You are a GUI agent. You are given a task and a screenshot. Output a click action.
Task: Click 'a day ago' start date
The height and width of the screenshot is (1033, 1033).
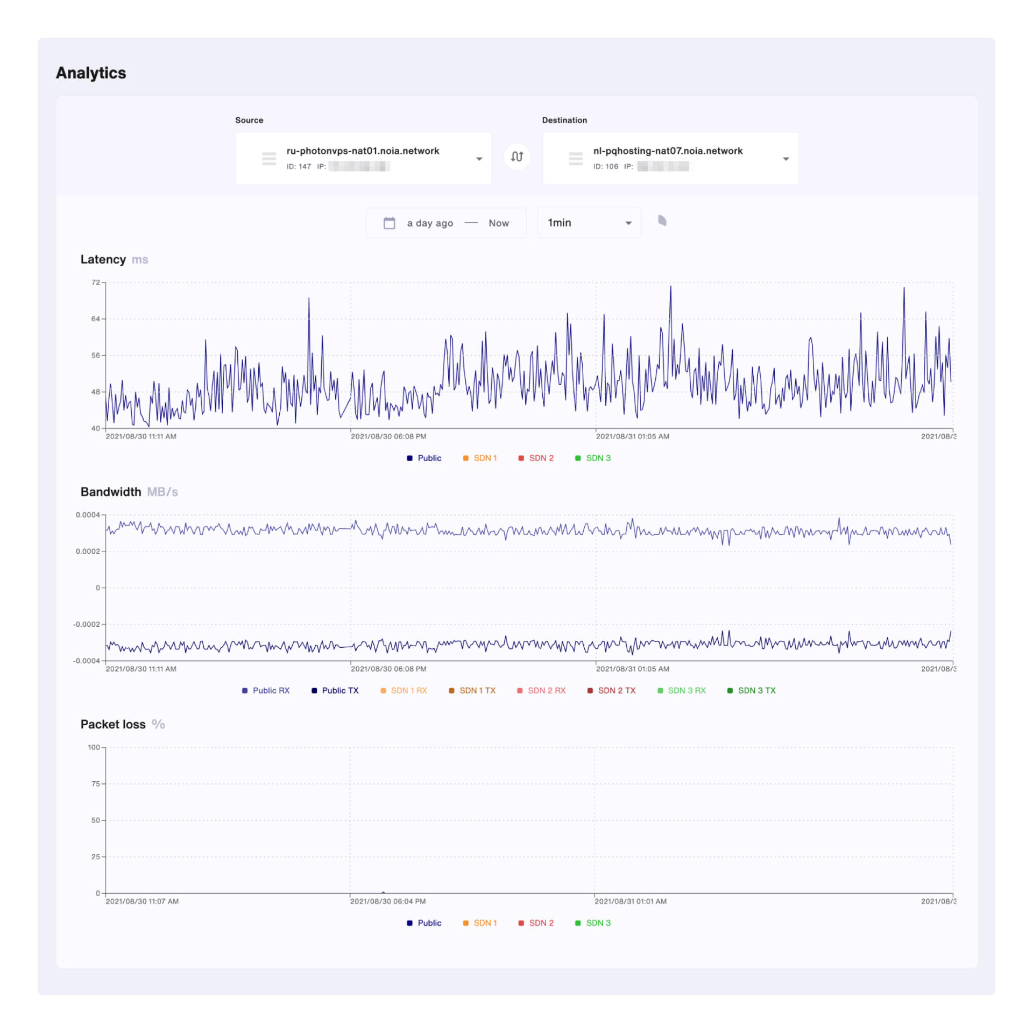(429, 223)
